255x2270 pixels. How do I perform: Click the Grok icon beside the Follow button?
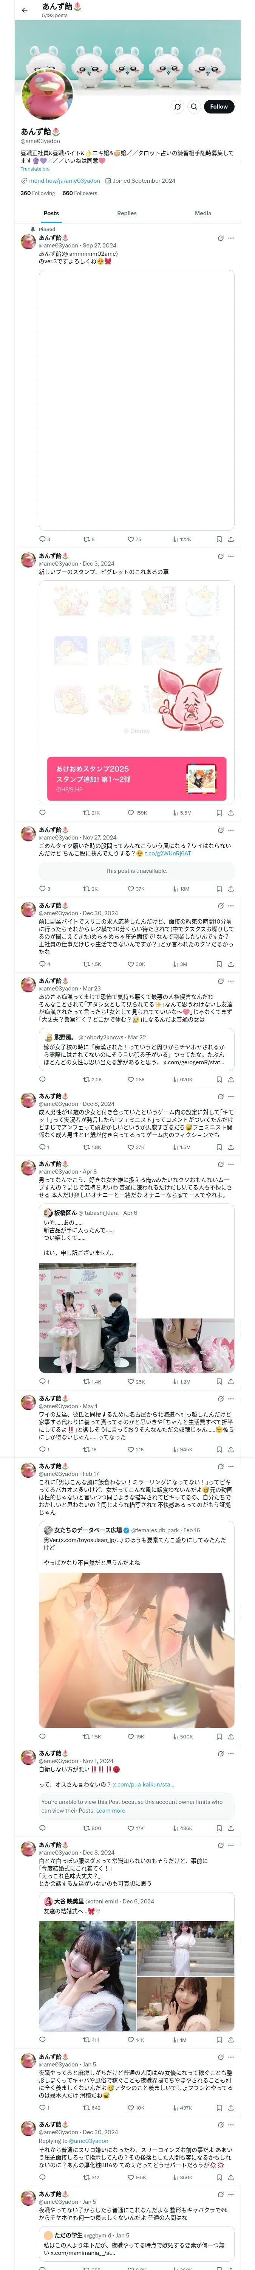pyautogui.click(x=178, y=107)
